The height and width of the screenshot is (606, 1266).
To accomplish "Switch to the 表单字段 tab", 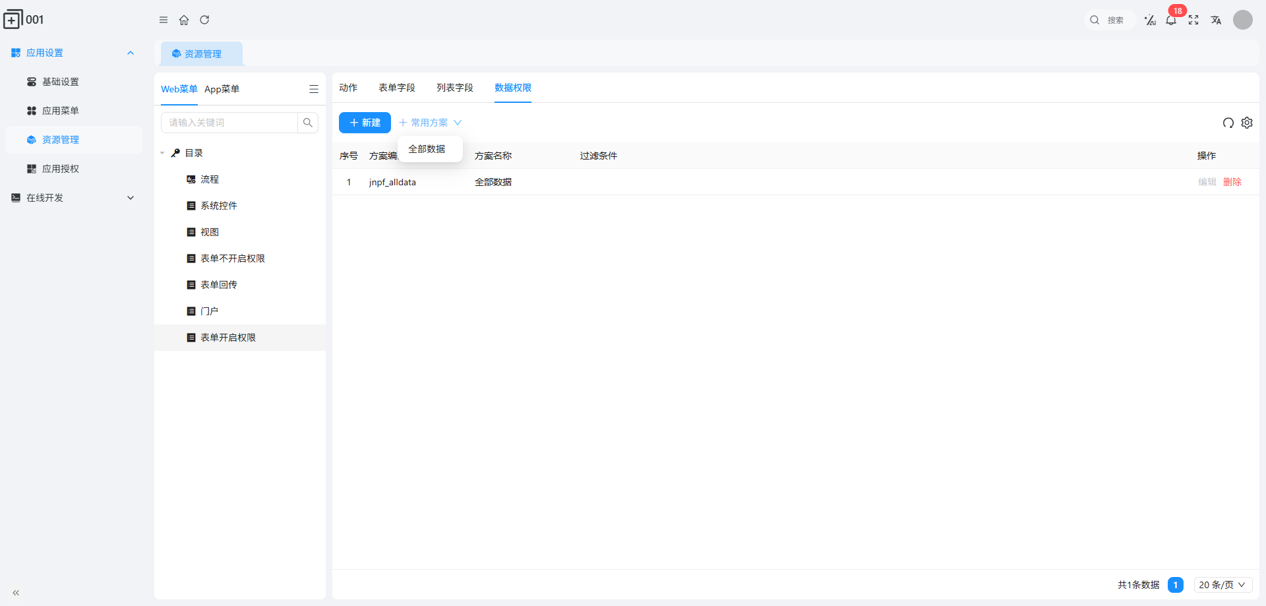I will pos(396,88).
